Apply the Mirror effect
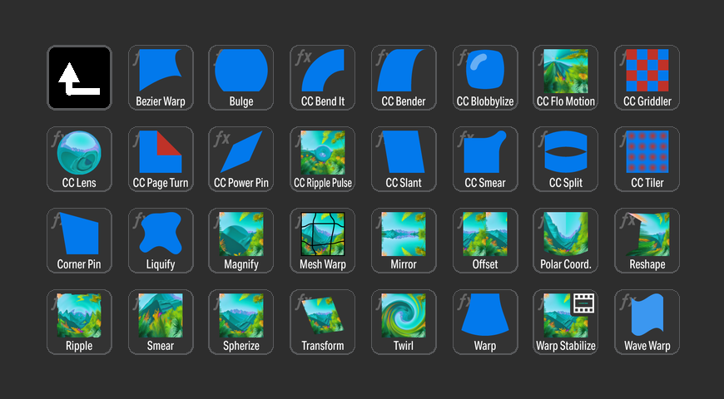 [x=404, y=240]
